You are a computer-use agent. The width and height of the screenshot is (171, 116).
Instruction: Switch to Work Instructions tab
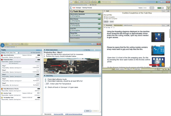[x=118, y=25]
